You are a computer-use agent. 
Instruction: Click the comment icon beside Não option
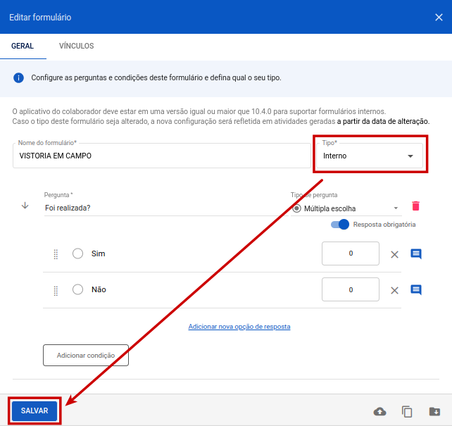pos(415,289)
